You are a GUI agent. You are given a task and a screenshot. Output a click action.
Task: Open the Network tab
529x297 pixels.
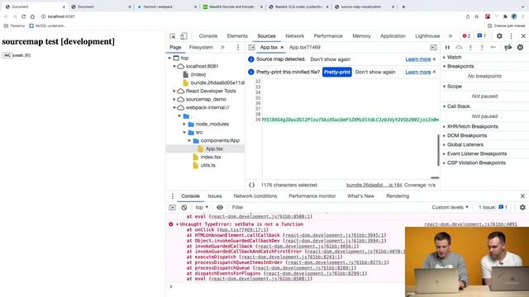(x=294, y=36)
